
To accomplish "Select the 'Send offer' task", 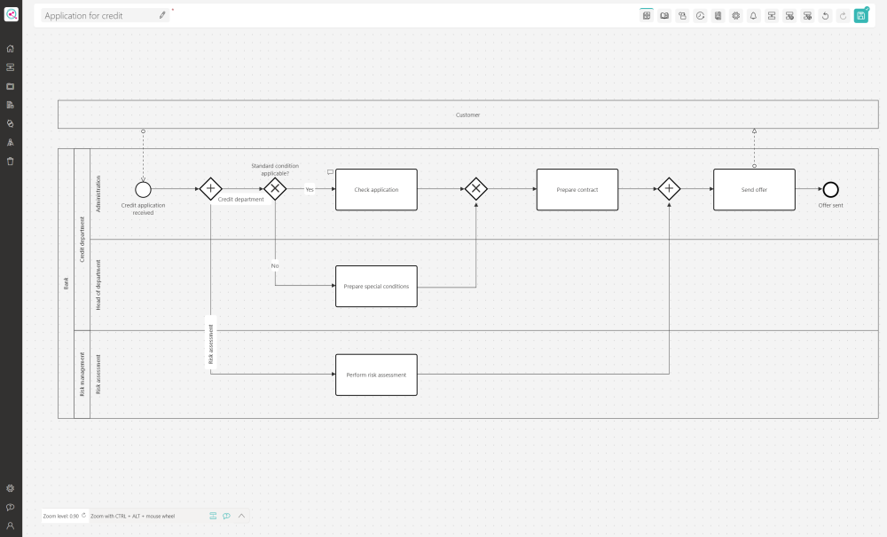I will [x=754, y=190].
